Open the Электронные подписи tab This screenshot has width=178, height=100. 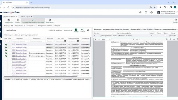point(45,26)
